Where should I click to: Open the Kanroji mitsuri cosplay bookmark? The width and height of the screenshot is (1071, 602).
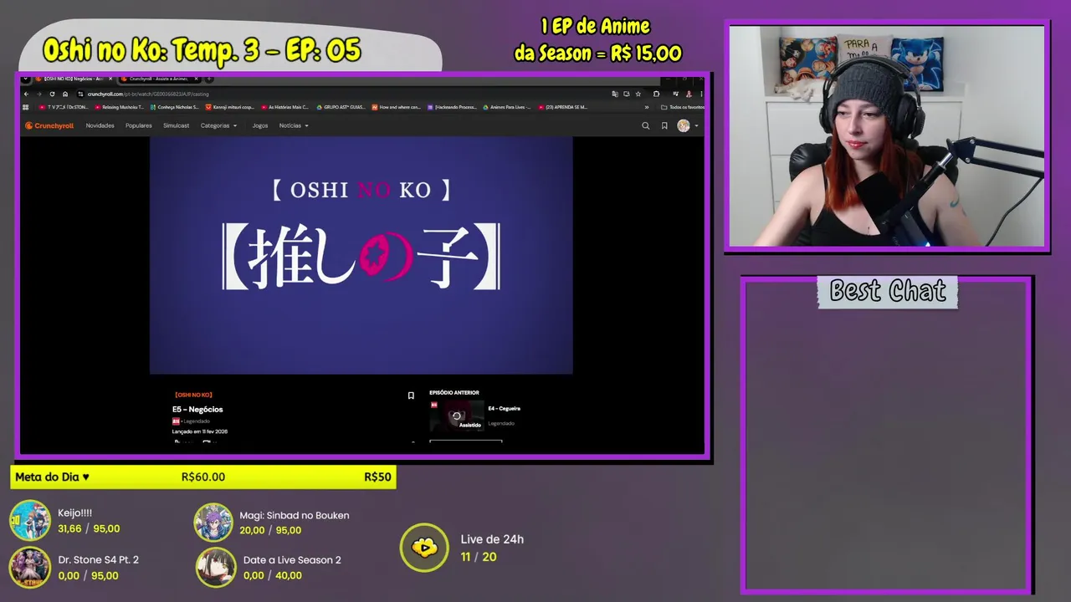[x=229, y=107]
